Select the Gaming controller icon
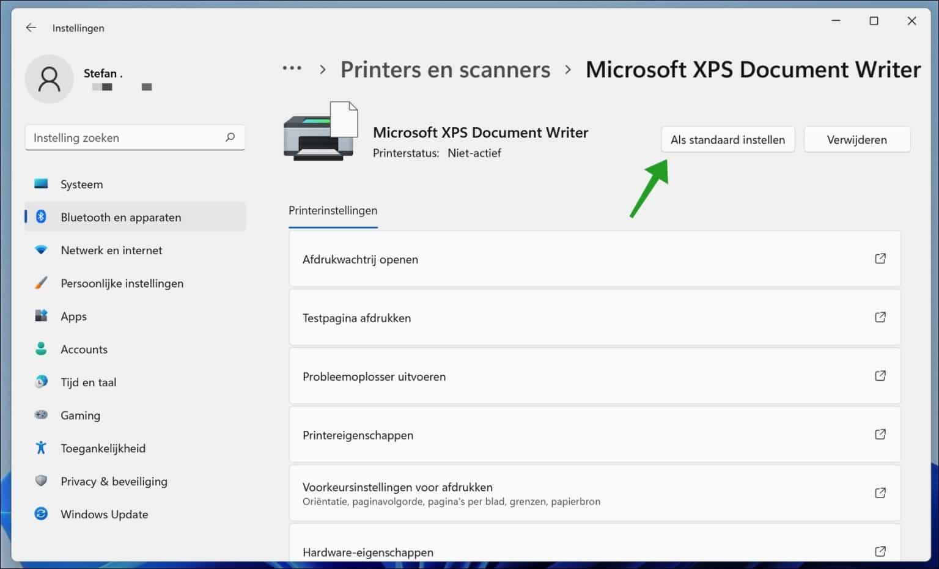Screen dimensions: 939x569 coord(40,415)
